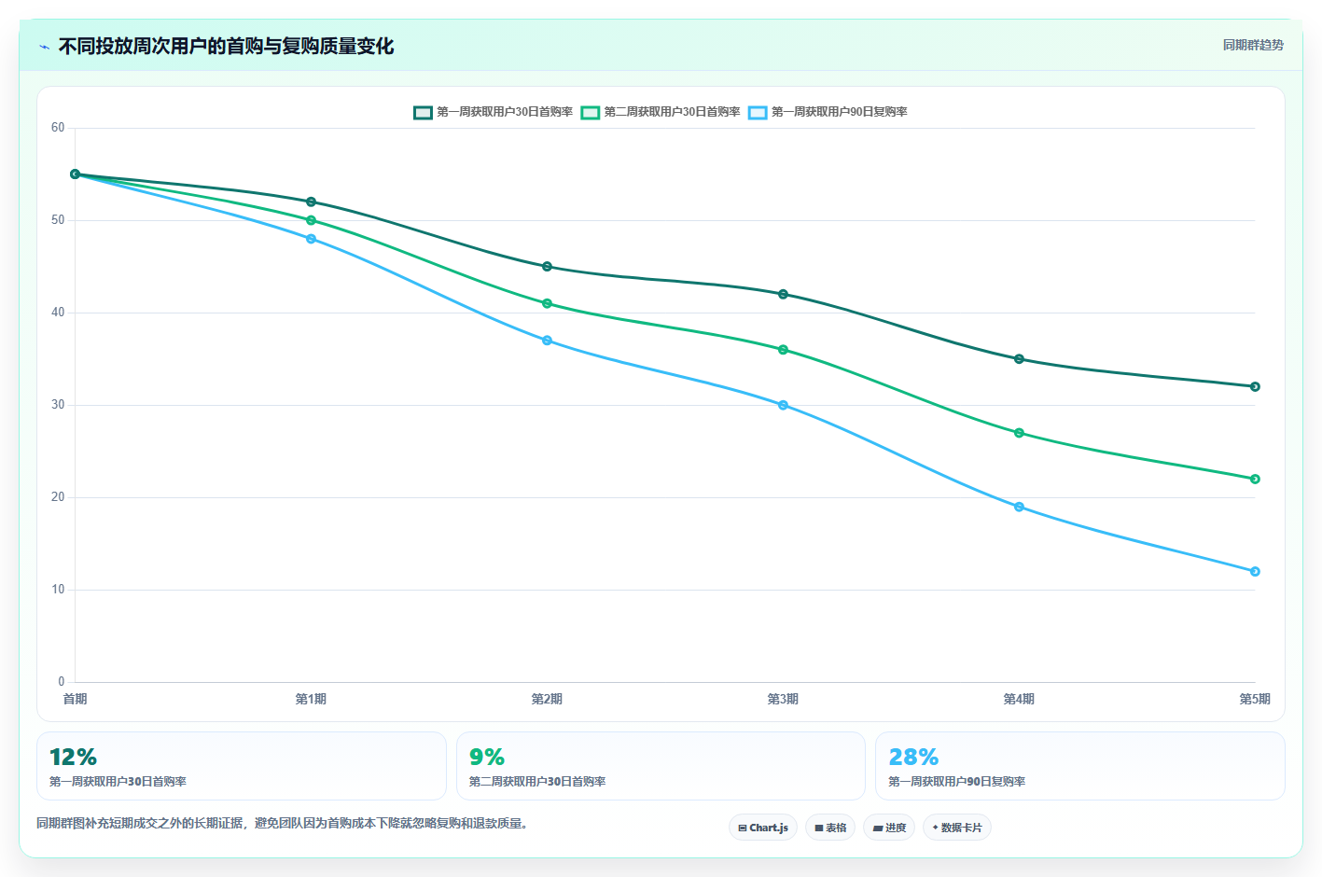Click the footer note starting with 同期群图补充短期成交
This screenshot has height=877, width=1322.
[283, 824]
